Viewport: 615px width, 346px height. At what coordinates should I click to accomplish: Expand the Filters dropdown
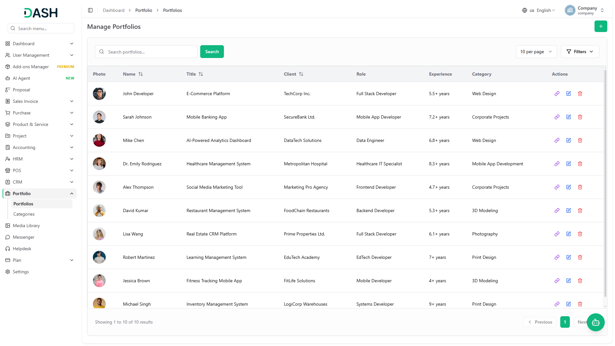(x=580, y=52)
